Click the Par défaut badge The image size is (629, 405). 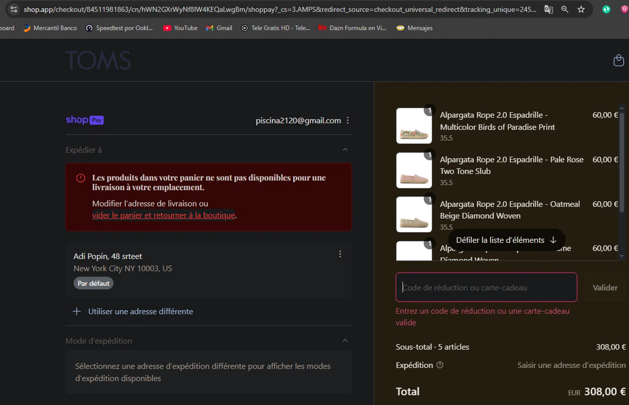(94, 283)
